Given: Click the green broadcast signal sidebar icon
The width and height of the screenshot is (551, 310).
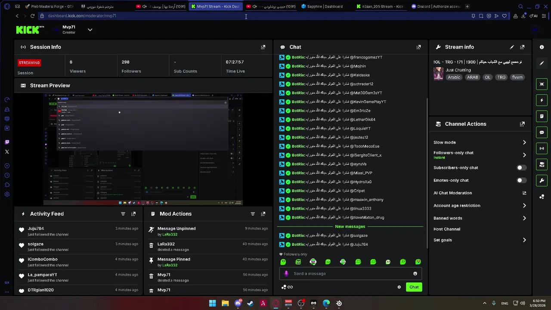Looking at the screenshot, I should pyautogui.click(x=542, y=149).
